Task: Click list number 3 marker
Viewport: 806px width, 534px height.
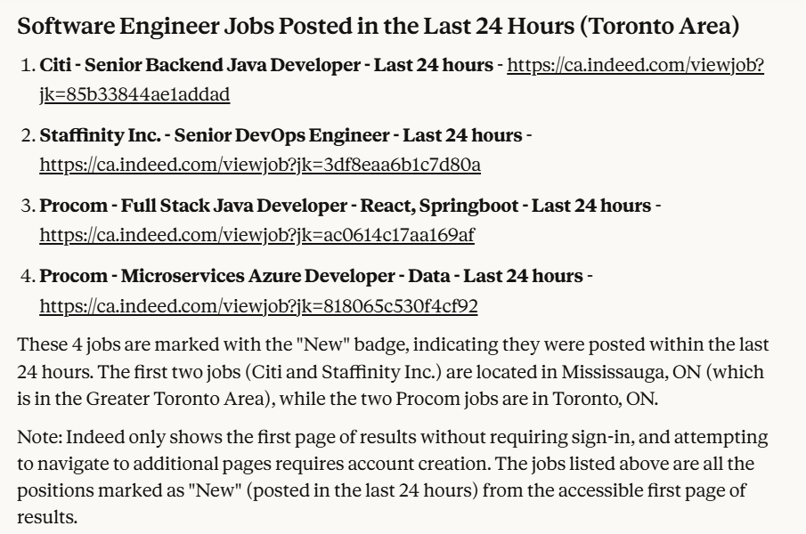Action: (x=26, y=206)
